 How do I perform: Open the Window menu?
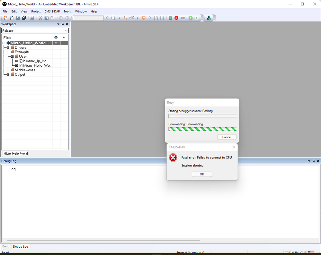tap(81, 12)
